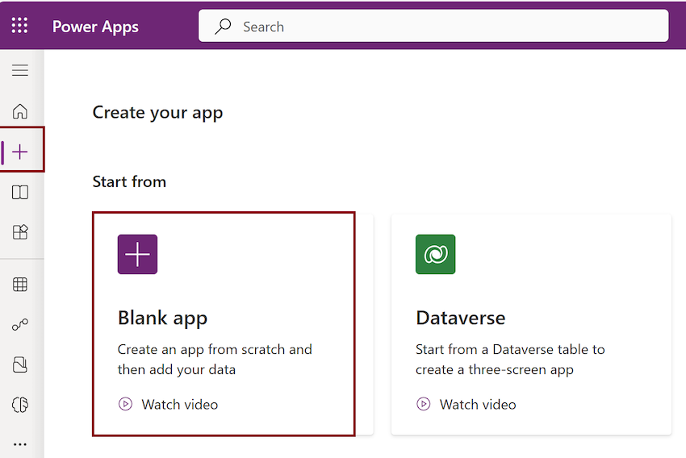Open Flows icon in sidebar
686x458 pixels.
click(x=20, y=325)
